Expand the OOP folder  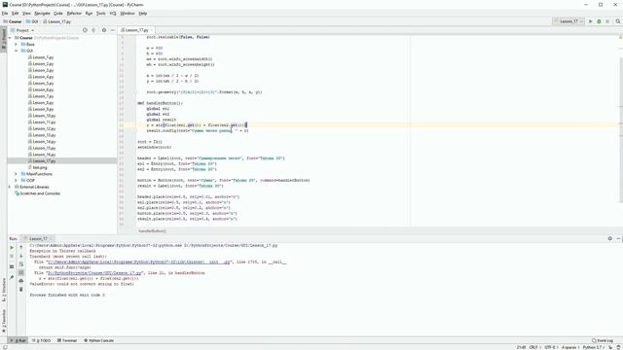(x=17, y=180)
